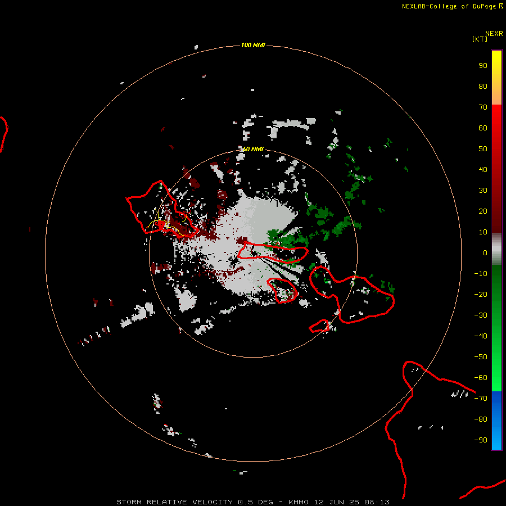
Task: Click the 40 value on the velocity scale
Action: [483, 170]
